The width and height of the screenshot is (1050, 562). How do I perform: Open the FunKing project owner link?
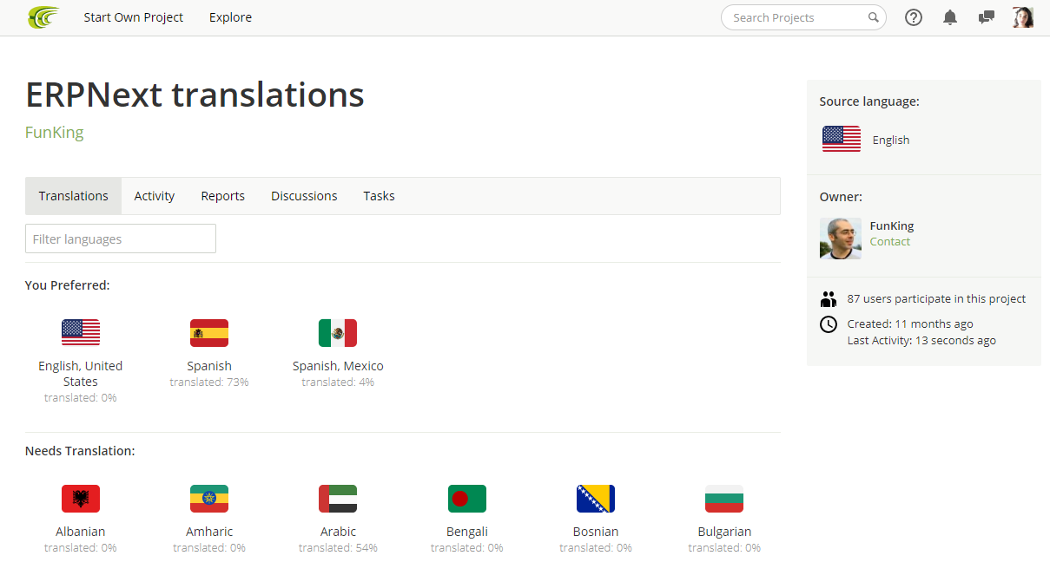[x=54, y=133]
